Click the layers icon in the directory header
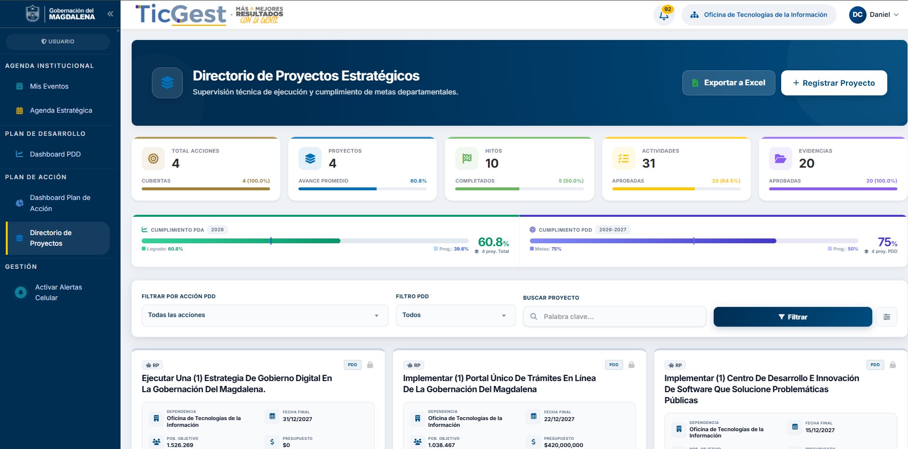The width and height of the screenshot is (908, 449). (167, 83)
